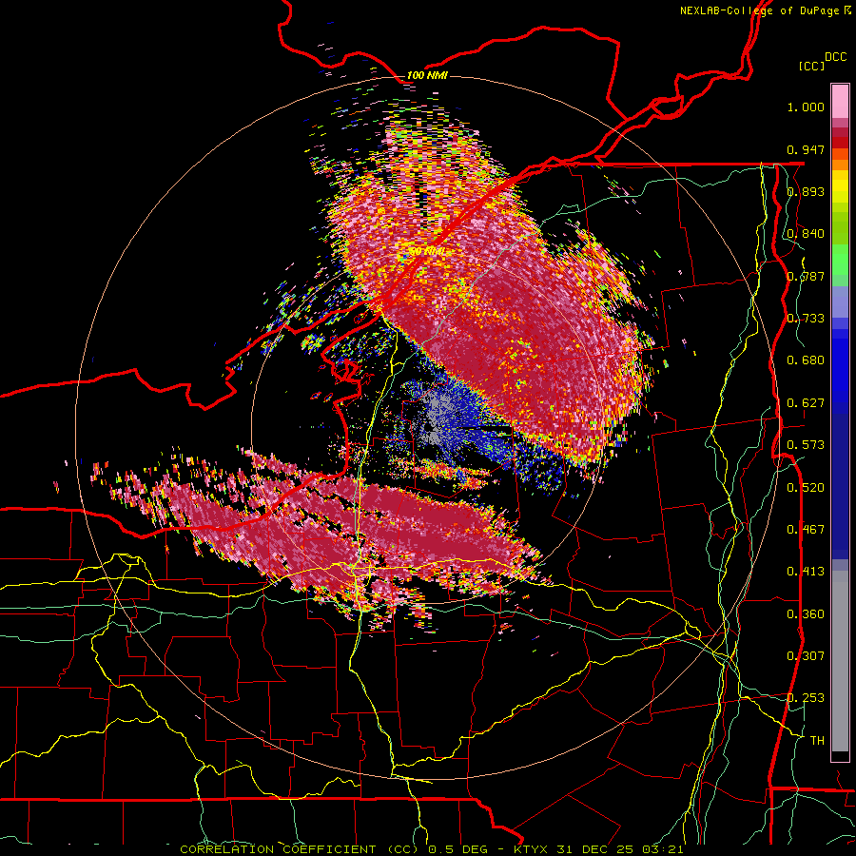Click the 0.253 scale value
The height and width of the screenshot is (856, 856).
(x=806, y=698)
